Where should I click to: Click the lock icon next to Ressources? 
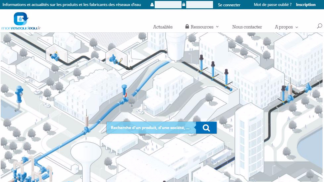tap(187, 26)
